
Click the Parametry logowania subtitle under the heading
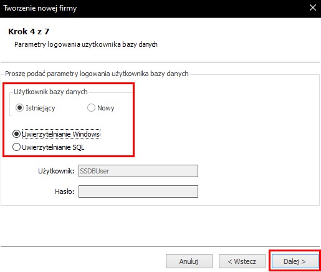[x=86, y=44]
